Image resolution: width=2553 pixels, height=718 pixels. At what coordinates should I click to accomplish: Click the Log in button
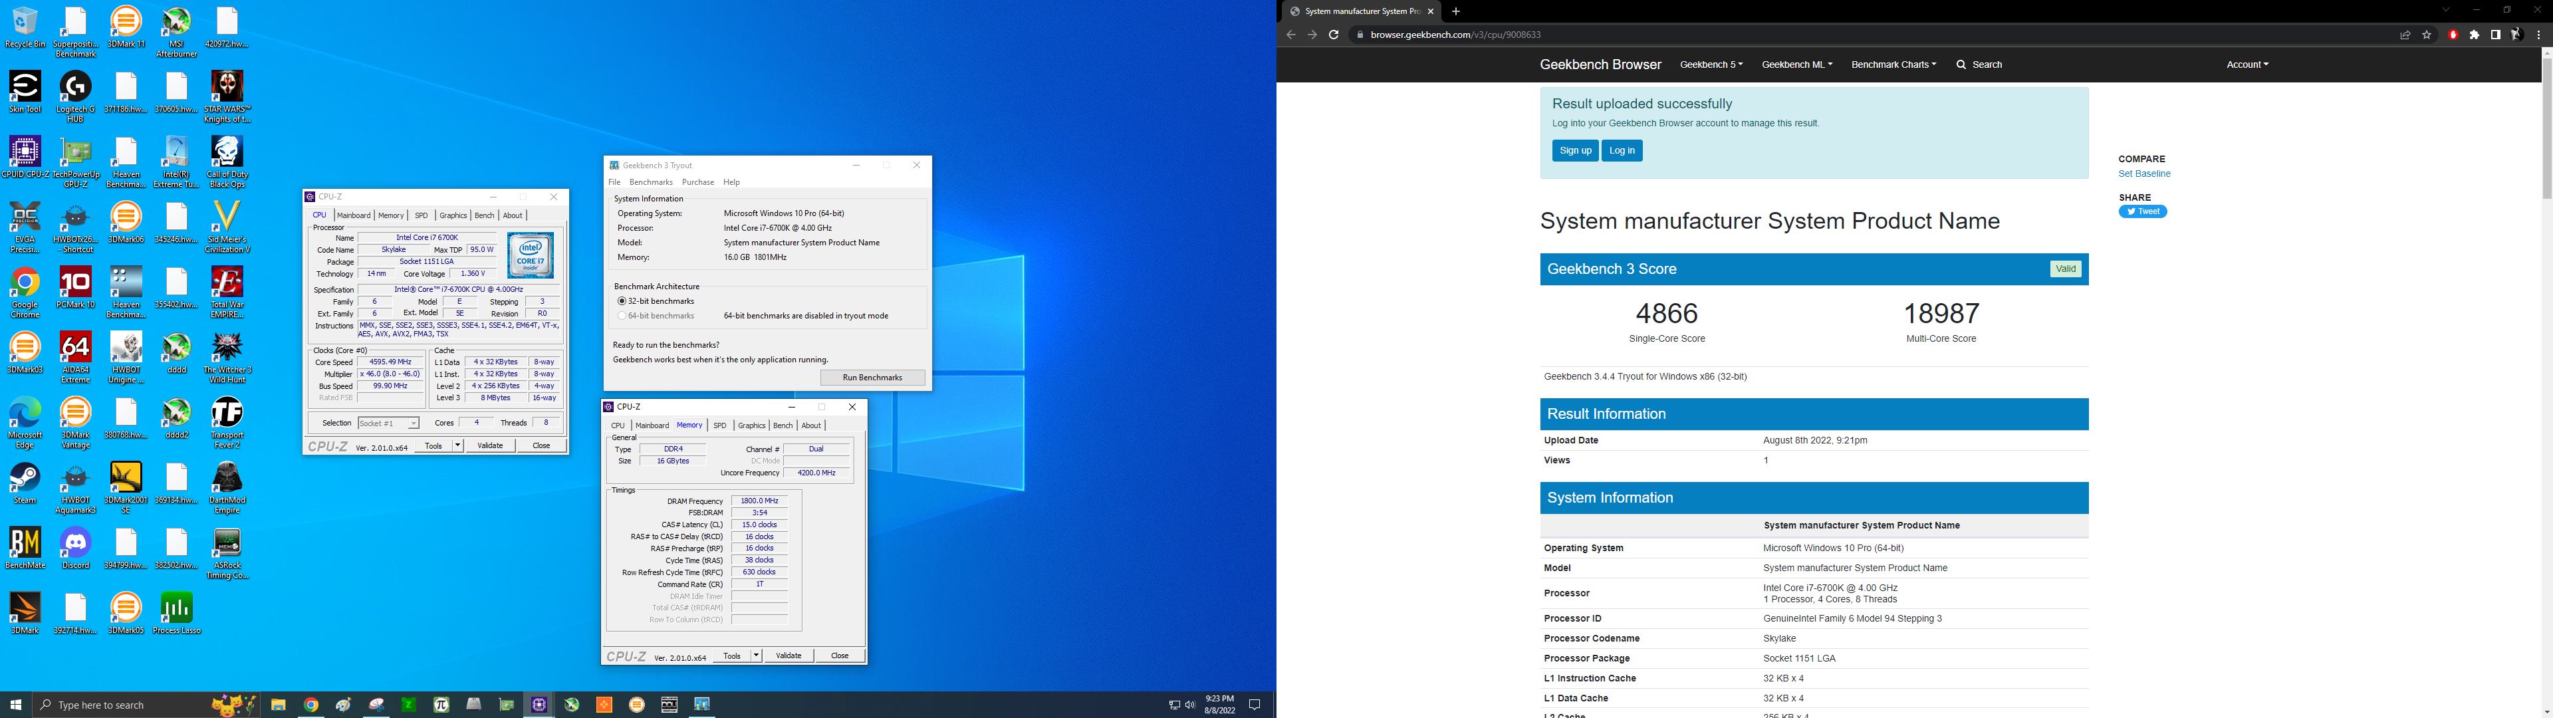pyautogui.click(x=1622, y=151)
